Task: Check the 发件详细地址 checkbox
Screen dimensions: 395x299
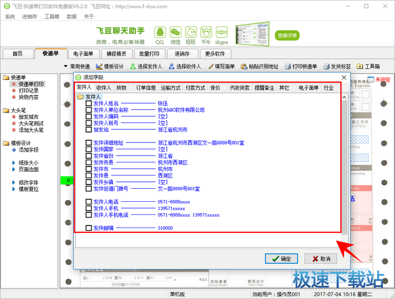Action: tap(88, 143)
